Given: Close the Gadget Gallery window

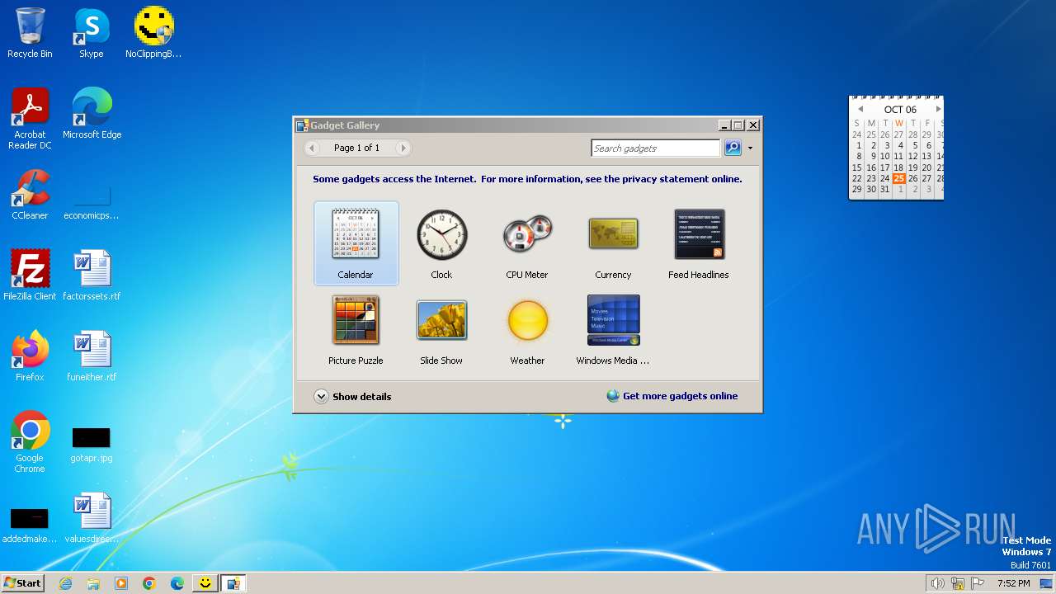Looking at the screenshot, I should click(752, 125).
